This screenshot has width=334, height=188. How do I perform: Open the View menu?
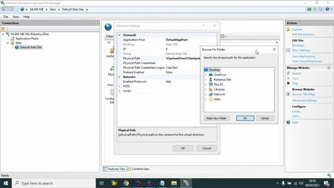(16, 17)
